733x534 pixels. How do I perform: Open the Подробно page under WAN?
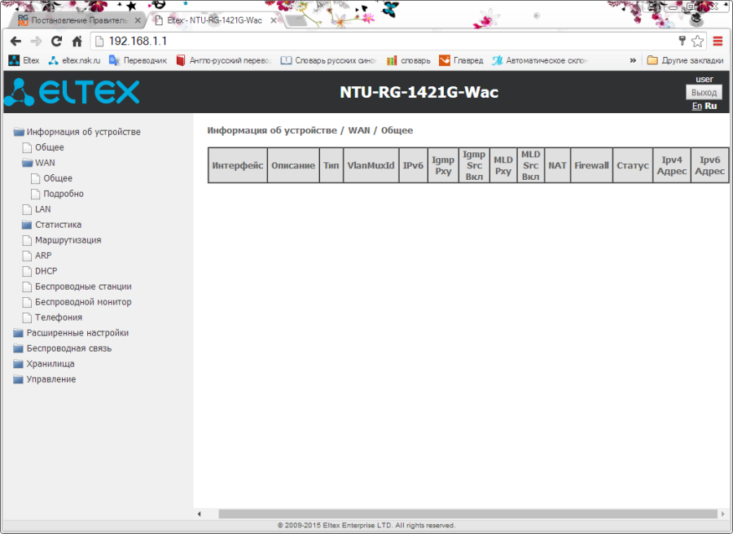(57, 194)
